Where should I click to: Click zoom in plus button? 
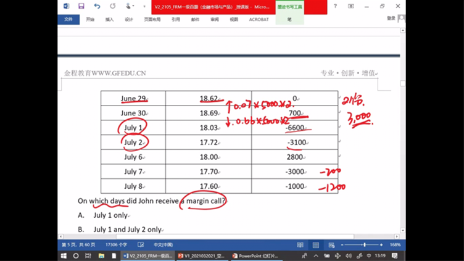point(381,245)
